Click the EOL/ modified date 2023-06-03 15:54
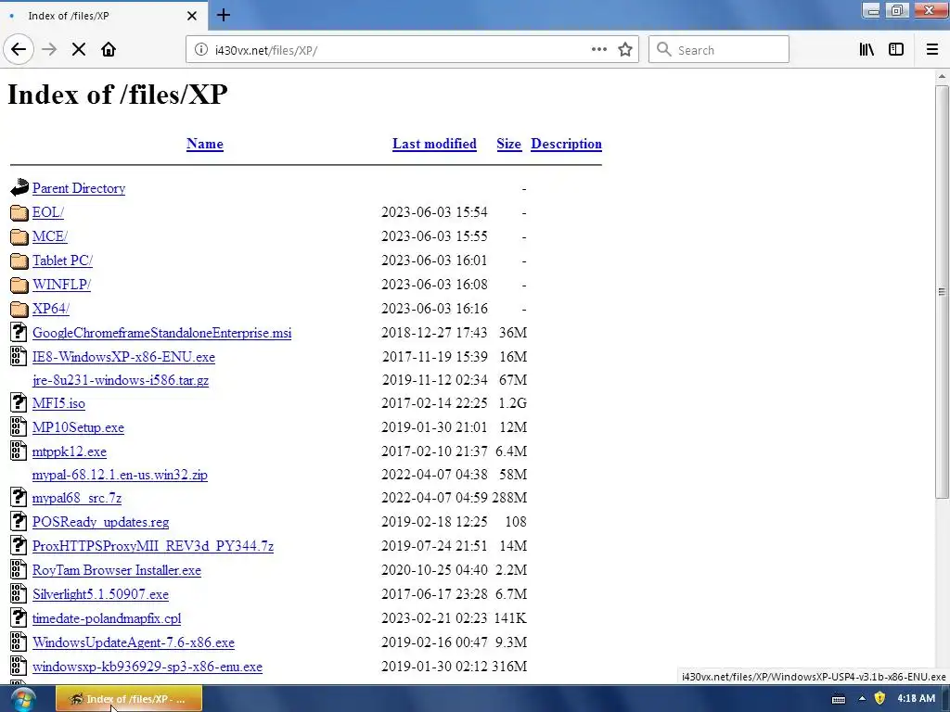950x712 pixels. pos(434,212)
